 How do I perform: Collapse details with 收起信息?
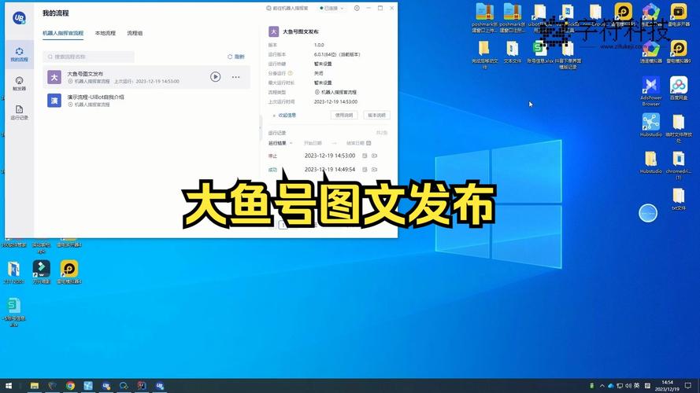[x=284, y=116]
